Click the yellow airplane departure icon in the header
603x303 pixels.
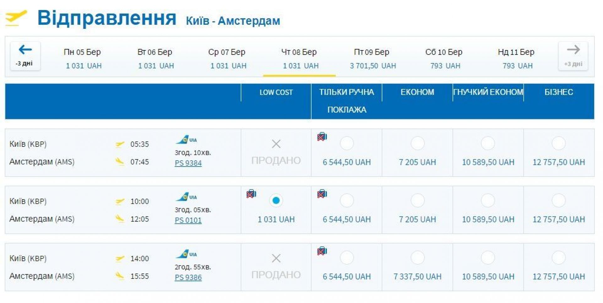[16, 18]
